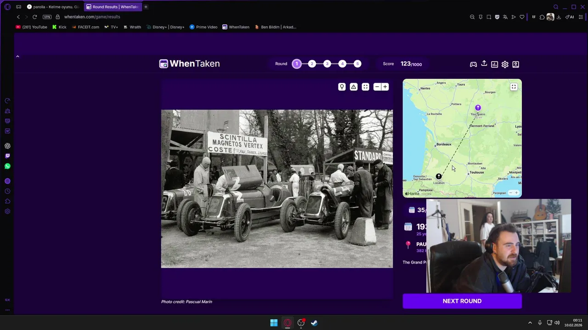Open WhatsApp from the sidebar
This screenshot has width=588, height=330.
click(7, 166)
